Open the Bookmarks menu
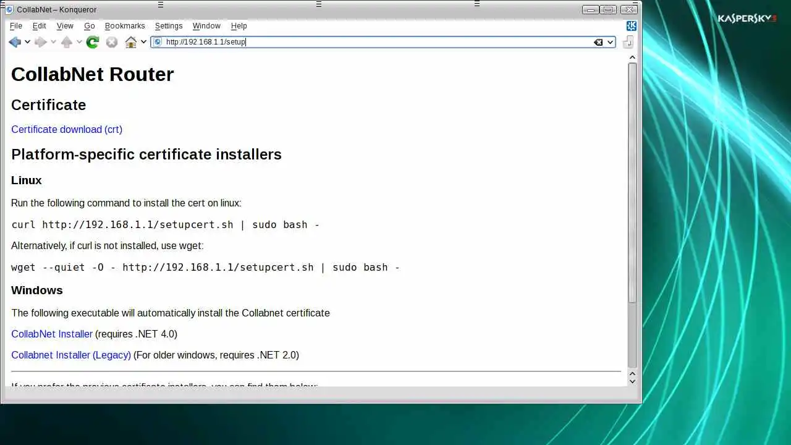This screenshot has height=445, width=791. [x=125, y=26]
